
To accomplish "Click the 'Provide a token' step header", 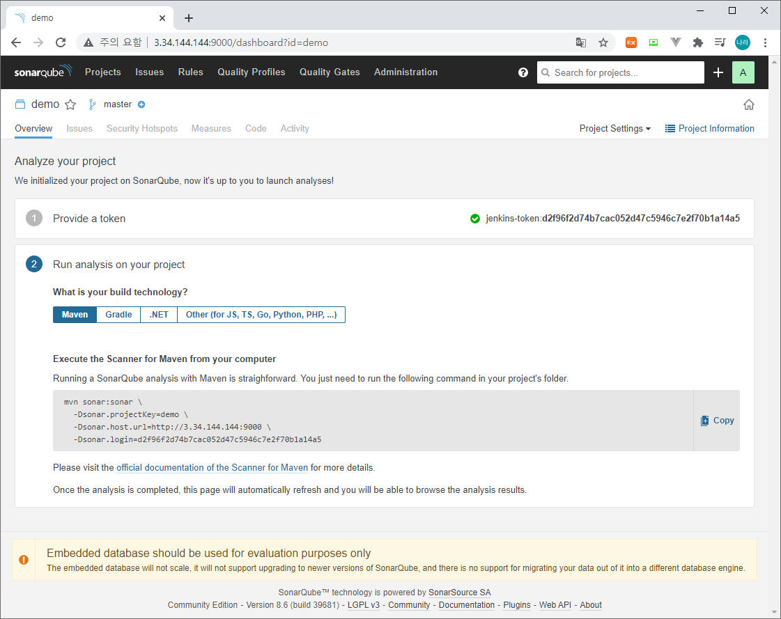I will pos(89,219).
